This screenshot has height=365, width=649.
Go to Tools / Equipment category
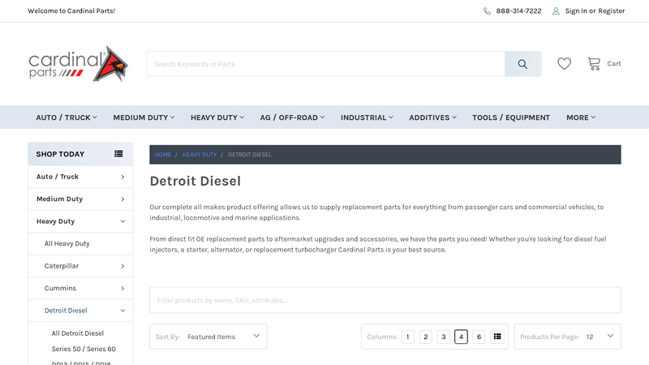(x=511, y=118)
